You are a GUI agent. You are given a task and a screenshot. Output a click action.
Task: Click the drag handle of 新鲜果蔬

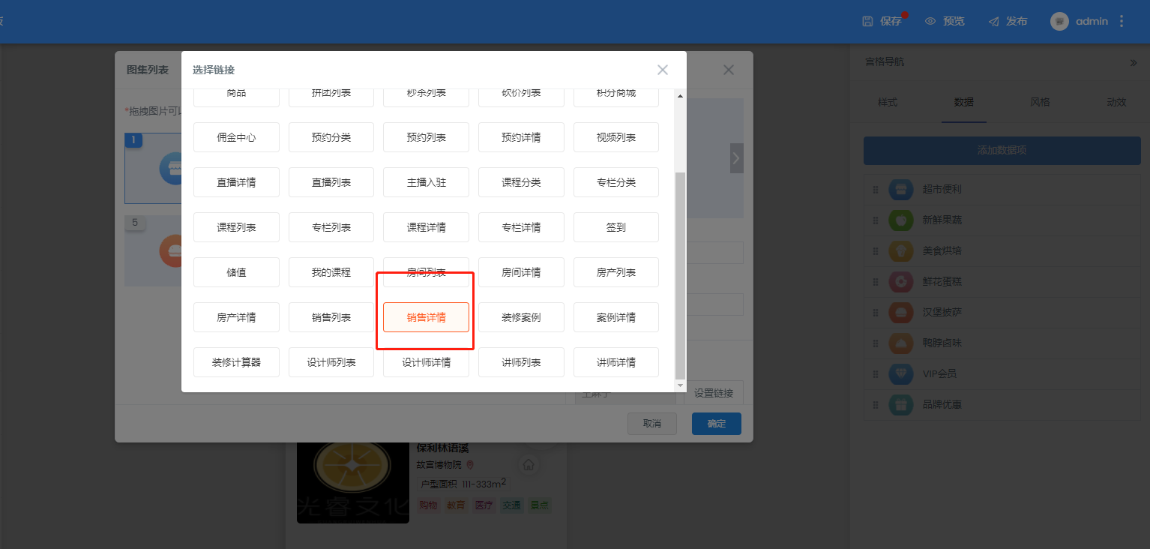coord(875,220)
